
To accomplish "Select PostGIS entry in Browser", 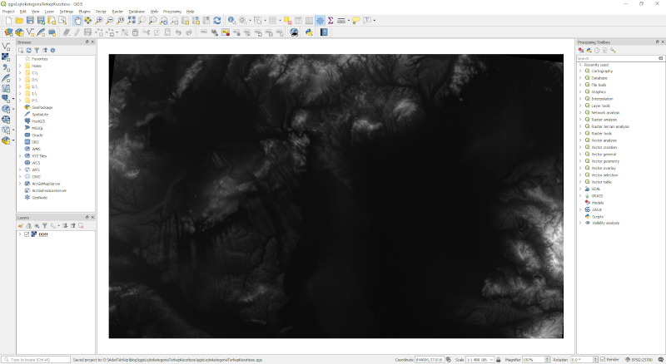I will point(37,121).
